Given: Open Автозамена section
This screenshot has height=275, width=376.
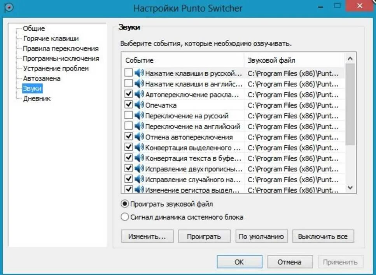Looking at the screenshot, I should 42,79.
